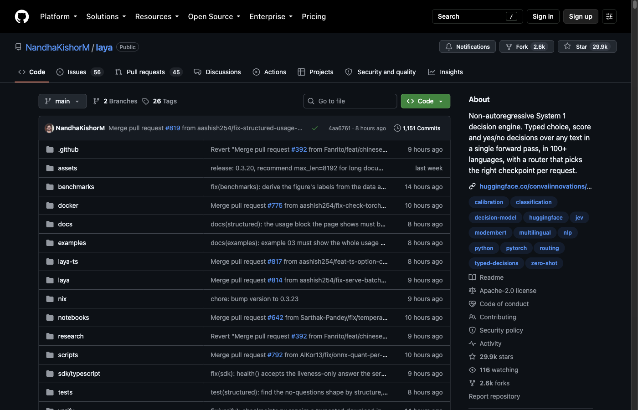Screen dimensions: 638x410
Task: Expand the Platform menu
Action: click(x=59, y=16)
